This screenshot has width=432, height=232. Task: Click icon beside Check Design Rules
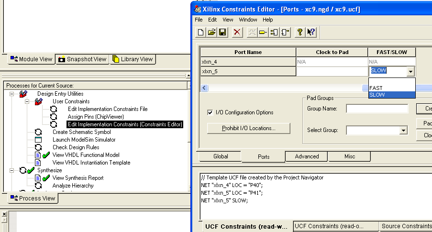[x=38, y=147]
